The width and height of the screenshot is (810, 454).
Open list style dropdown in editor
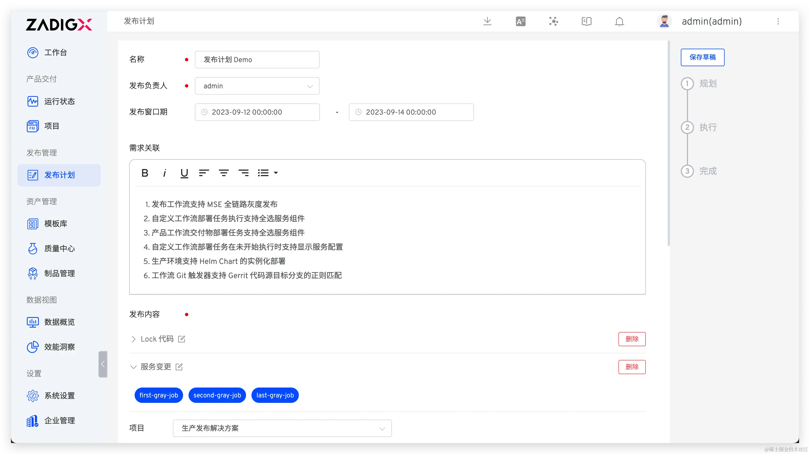pos(276,173)
